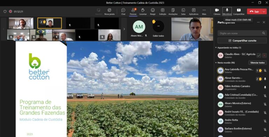Image resolution: width=269 pixels, height=137 pixels.
Task: Click the Exibir todos raised-hands tile
Action: [x=158, y=28]
